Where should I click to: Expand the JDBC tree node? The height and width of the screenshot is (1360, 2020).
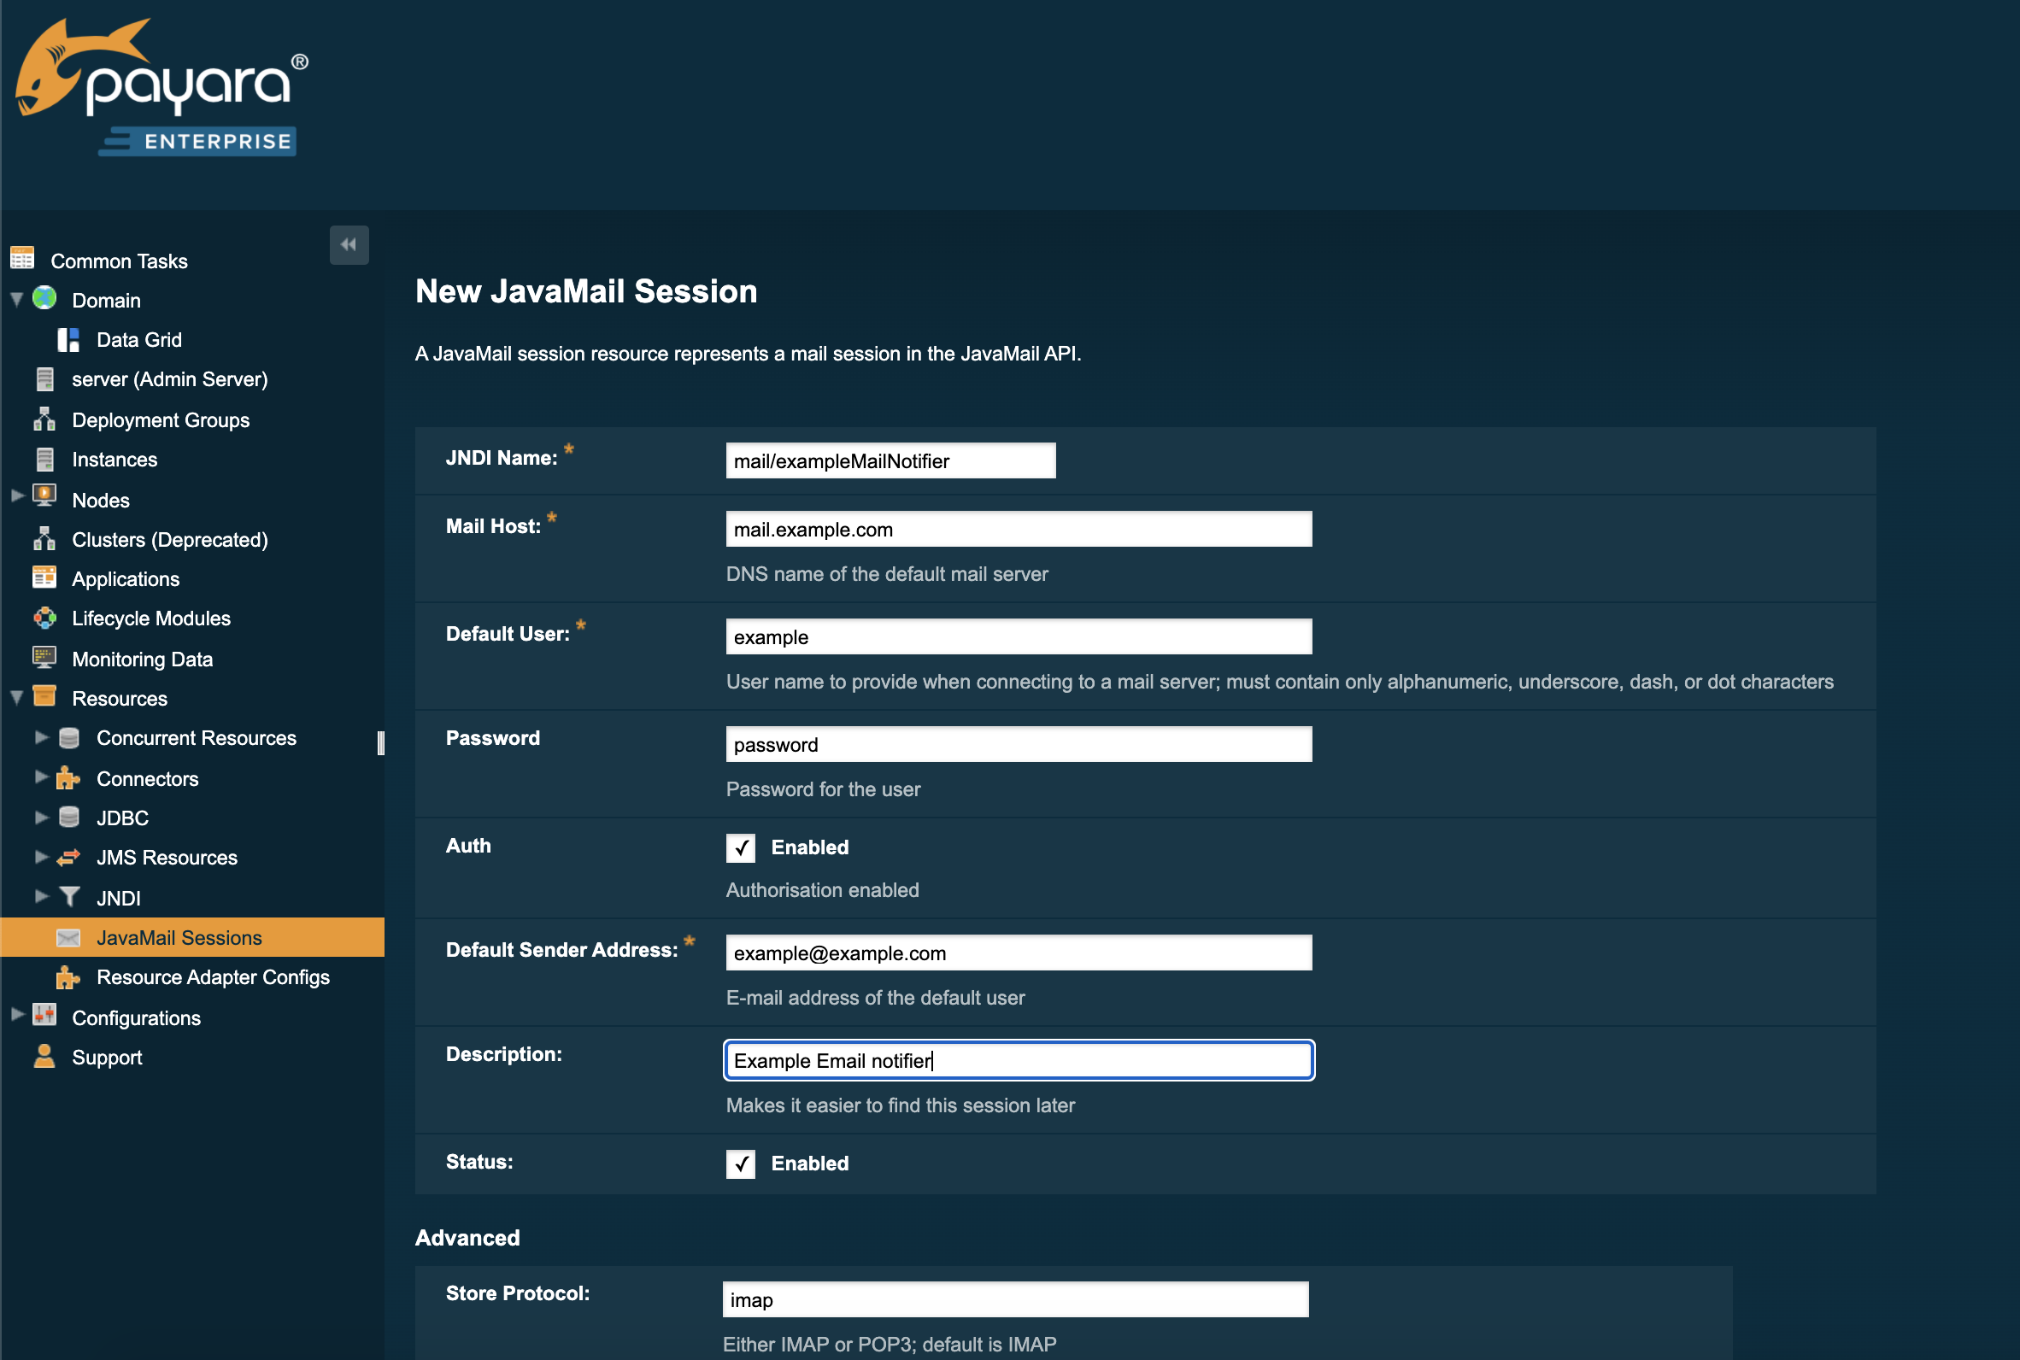[x=41, y=817]
